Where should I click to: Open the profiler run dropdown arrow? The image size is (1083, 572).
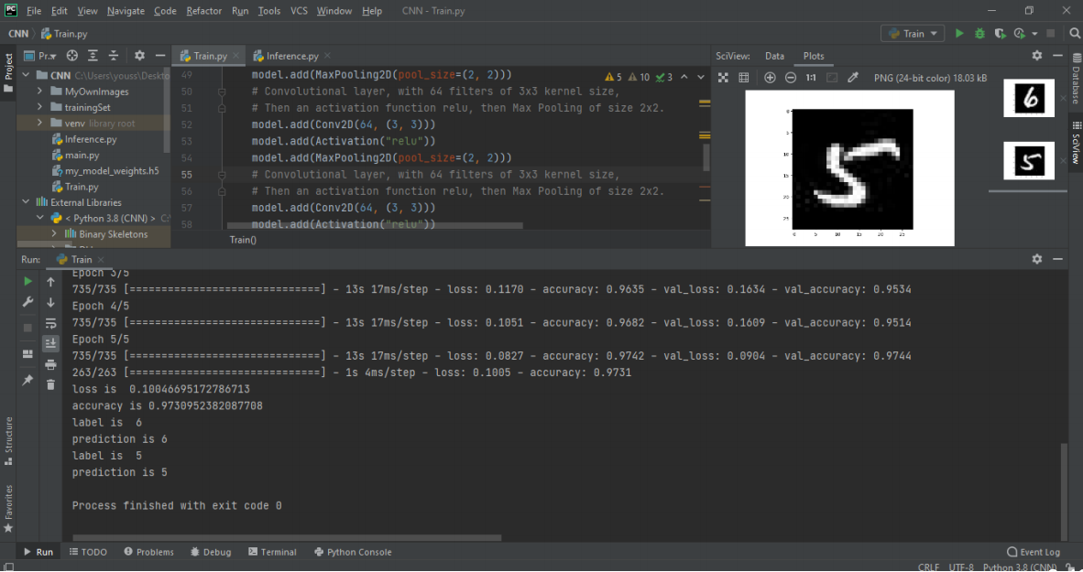pos(1034,33)
